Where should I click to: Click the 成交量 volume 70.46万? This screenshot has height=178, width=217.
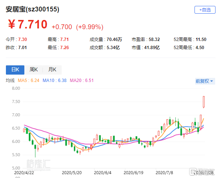coord(114,40)
